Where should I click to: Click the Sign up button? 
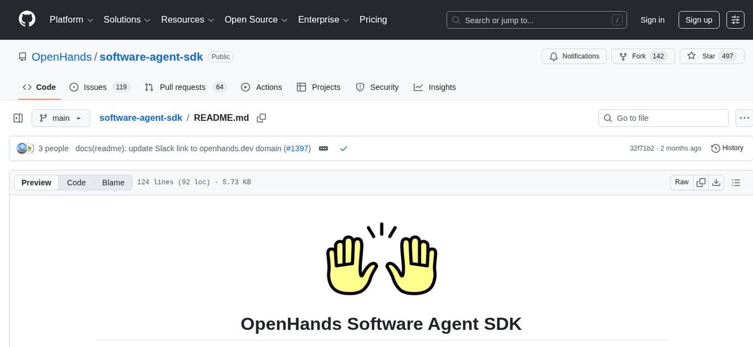(x=698, y=19)
